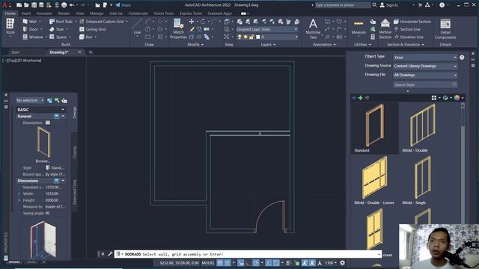The height and width of the screenshot is (269, 479).
Task: Select the Roof Slab tool
Action: click(x=61, y=22)
